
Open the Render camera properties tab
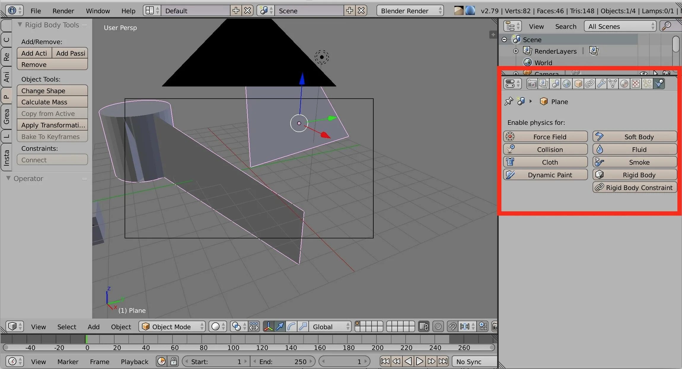(x=532, y=84)
